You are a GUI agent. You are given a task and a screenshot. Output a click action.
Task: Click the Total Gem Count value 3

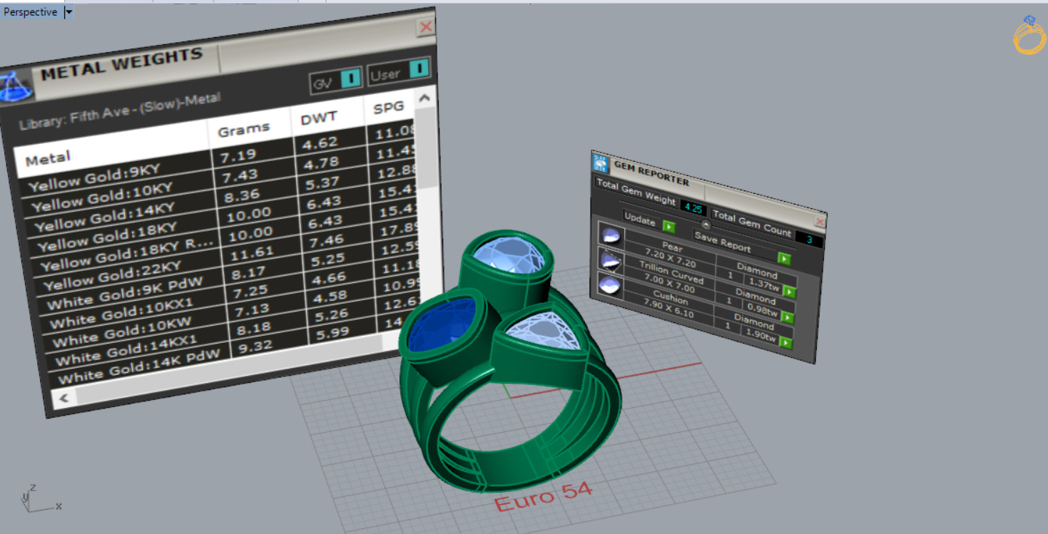[809, 240]
